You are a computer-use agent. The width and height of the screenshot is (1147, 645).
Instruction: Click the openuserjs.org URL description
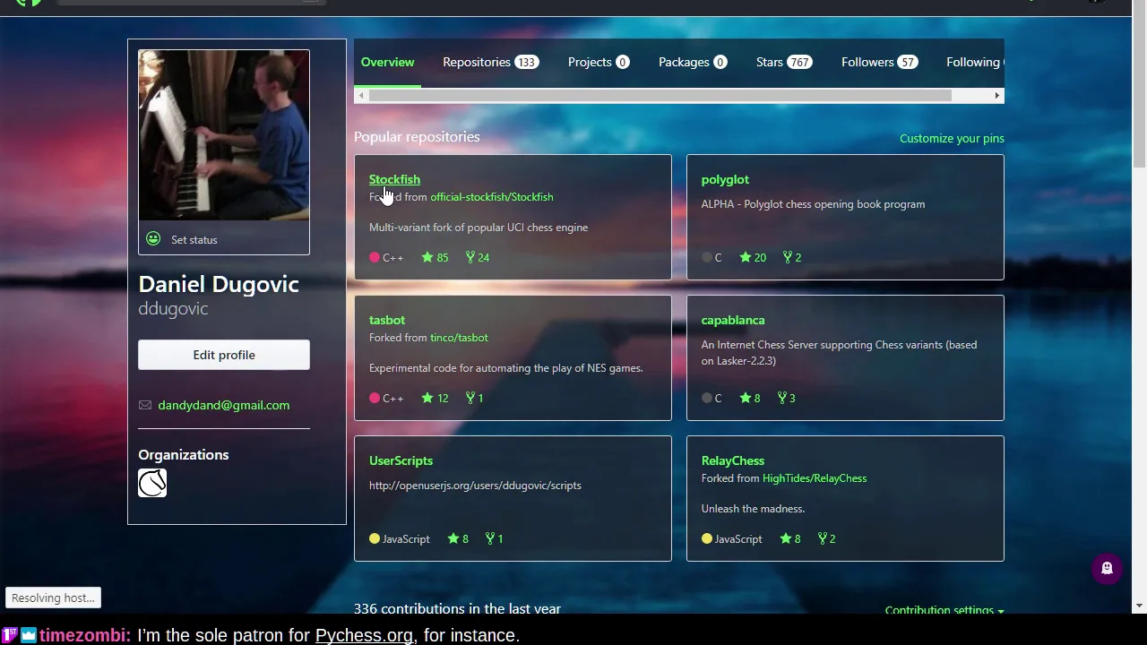coord(475,486)
